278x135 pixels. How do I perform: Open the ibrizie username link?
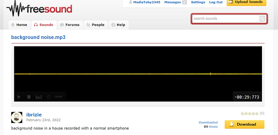[34, 115]
